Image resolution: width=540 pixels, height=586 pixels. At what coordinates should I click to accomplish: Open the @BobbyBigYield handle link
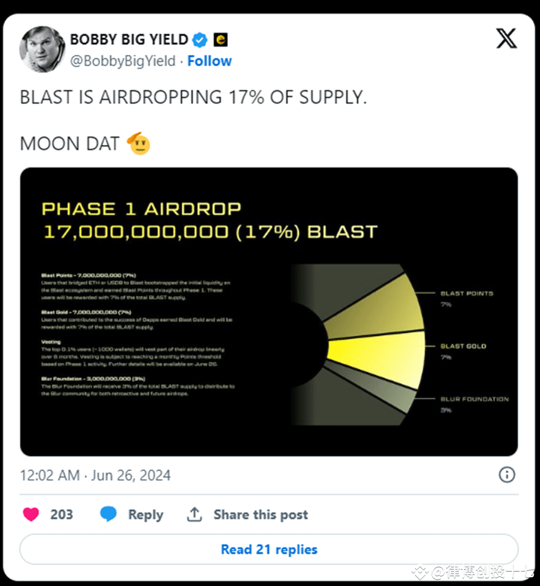(123, 61)
